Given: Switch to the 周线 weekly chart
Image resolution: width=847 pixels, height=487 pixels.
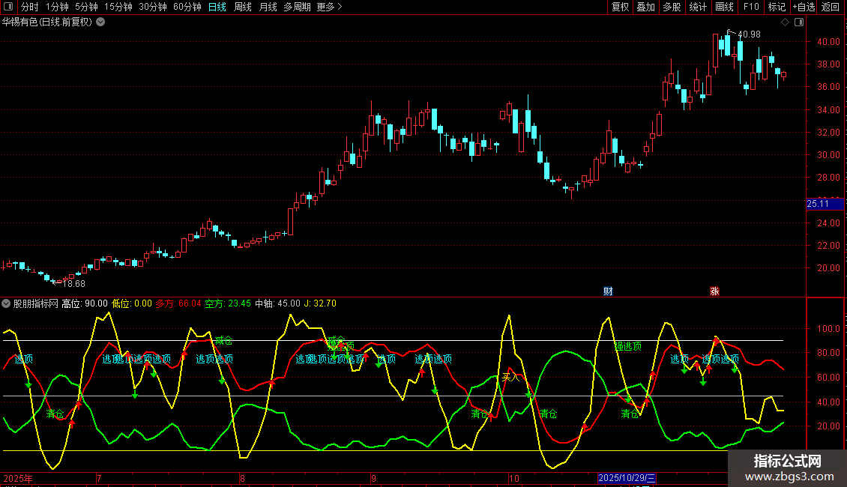Looking at the screenshot, I should click(243, 7).
